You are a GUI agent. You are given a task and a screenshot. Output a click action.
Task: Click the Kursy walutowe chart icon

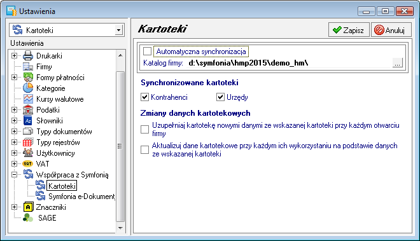coord(28,99)
